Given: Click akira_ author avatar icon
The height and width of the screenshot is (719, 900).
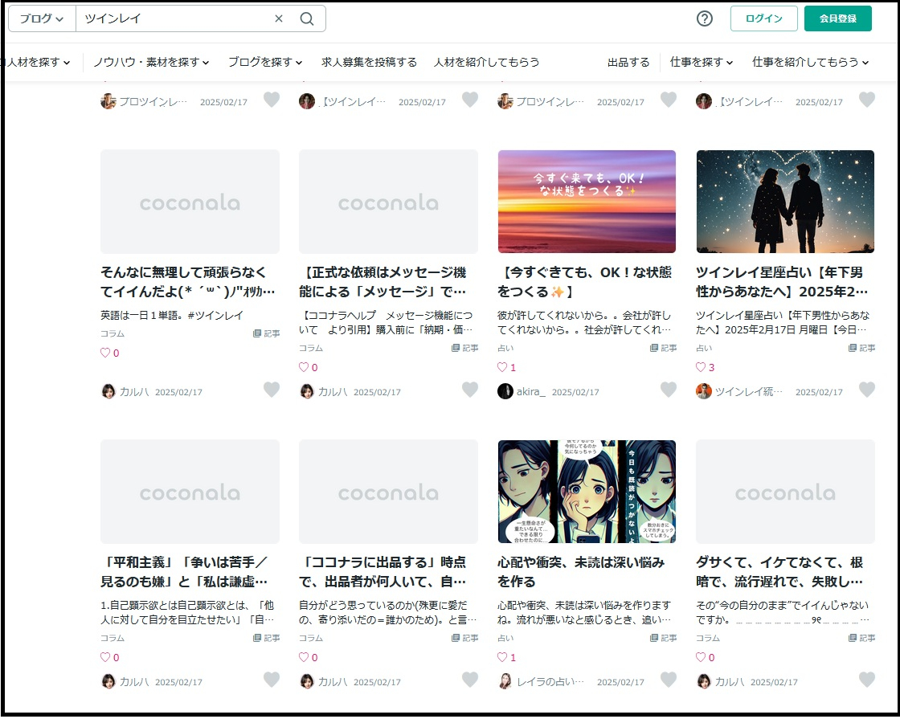Looking at the screenshot, I should point(505,391).
